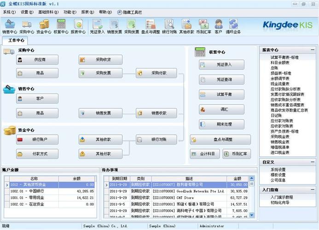
Task: Select 1002.01 - 中国银行 account row
Action: click(50, 191)
